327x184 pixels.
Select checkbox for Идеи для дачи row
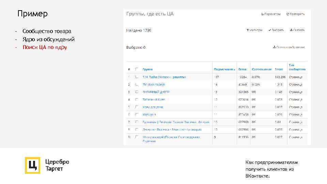pyautogui.click(x=137, y=107)
